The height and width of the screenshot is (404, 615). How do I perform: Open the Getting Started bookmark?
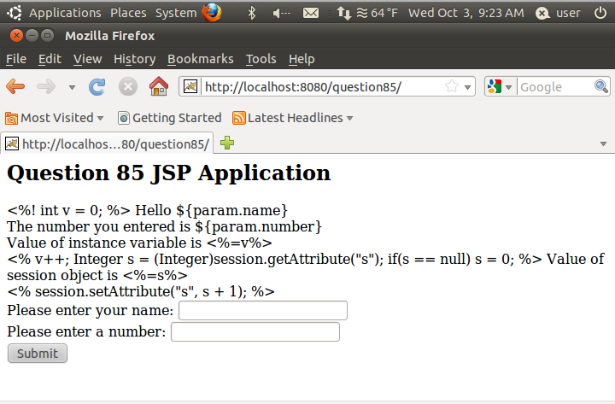coord(169,118)
